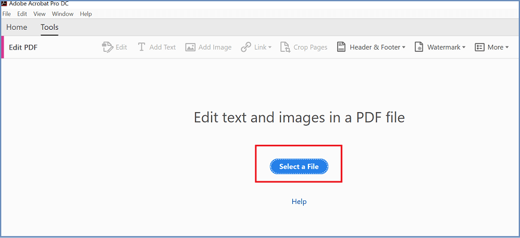The width and height of the screenshot is (520, 238).
Task: Click the Header & Footer page icon
Action: [x=341, y=47]
